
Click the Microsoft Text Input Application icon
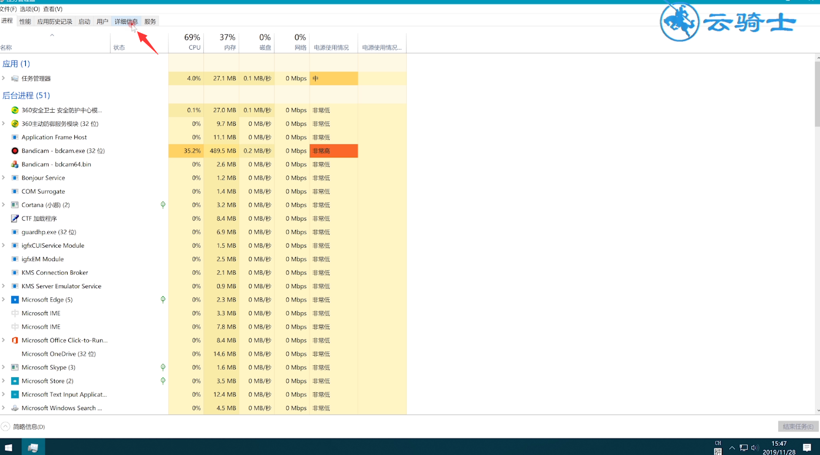[x=15, y=394]
